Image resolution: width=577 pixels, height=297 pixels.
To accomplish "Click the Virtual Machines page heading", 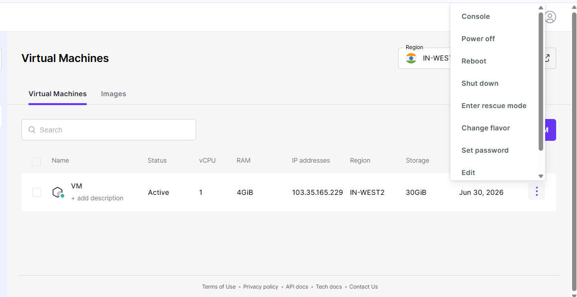I will tap(65, 58).
